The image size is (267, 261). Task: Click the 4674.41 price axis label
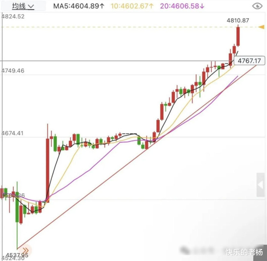[x=12, y=133]
